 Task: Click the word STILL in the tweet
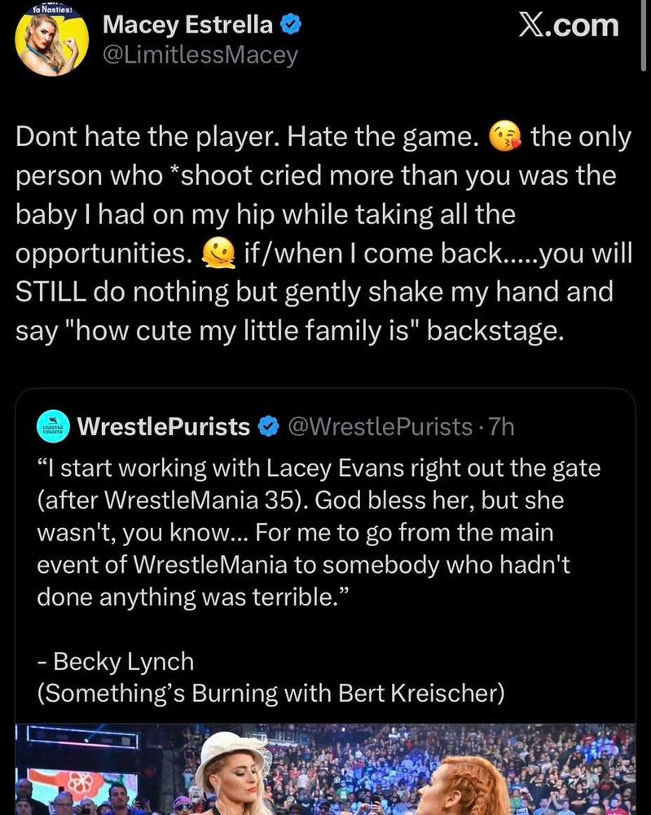(52, 292)
